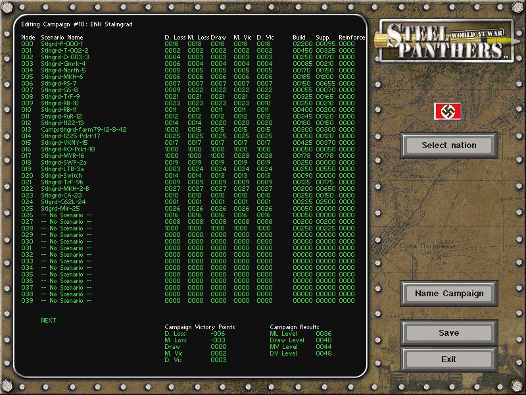Click the Steel Panthers World at War logo
Screen dimensions: 526x395
446,41
